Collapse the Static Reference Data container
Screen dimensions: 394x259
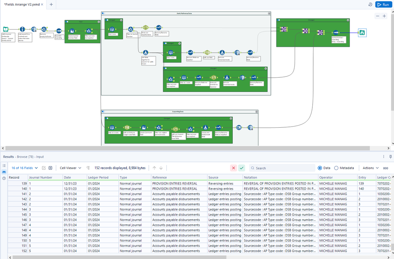pos(269,13)
